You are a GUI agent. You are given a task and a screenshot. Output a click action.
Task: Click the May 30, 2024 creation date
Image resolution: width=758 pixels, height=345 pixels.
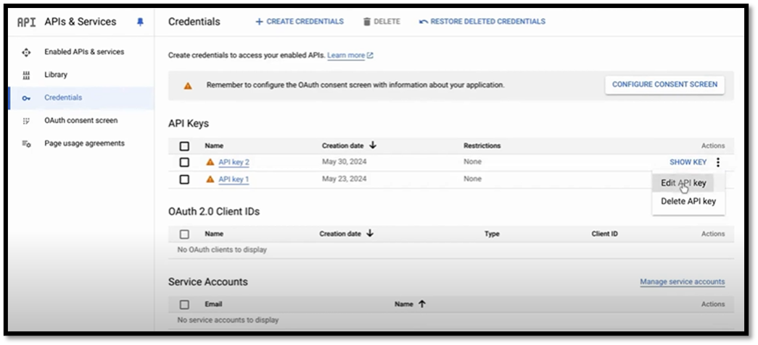point(345,162)
